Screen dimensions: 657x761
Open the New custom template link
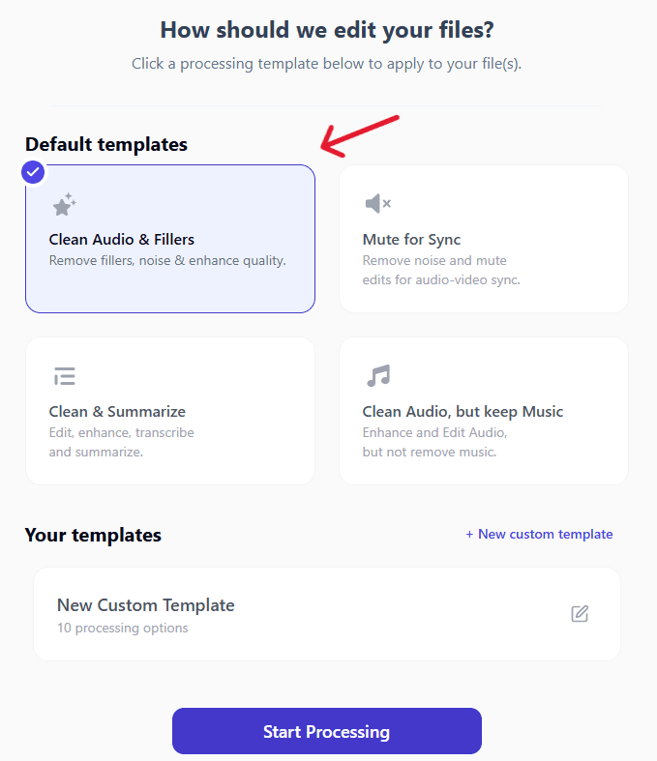click(x=539, y=535)
